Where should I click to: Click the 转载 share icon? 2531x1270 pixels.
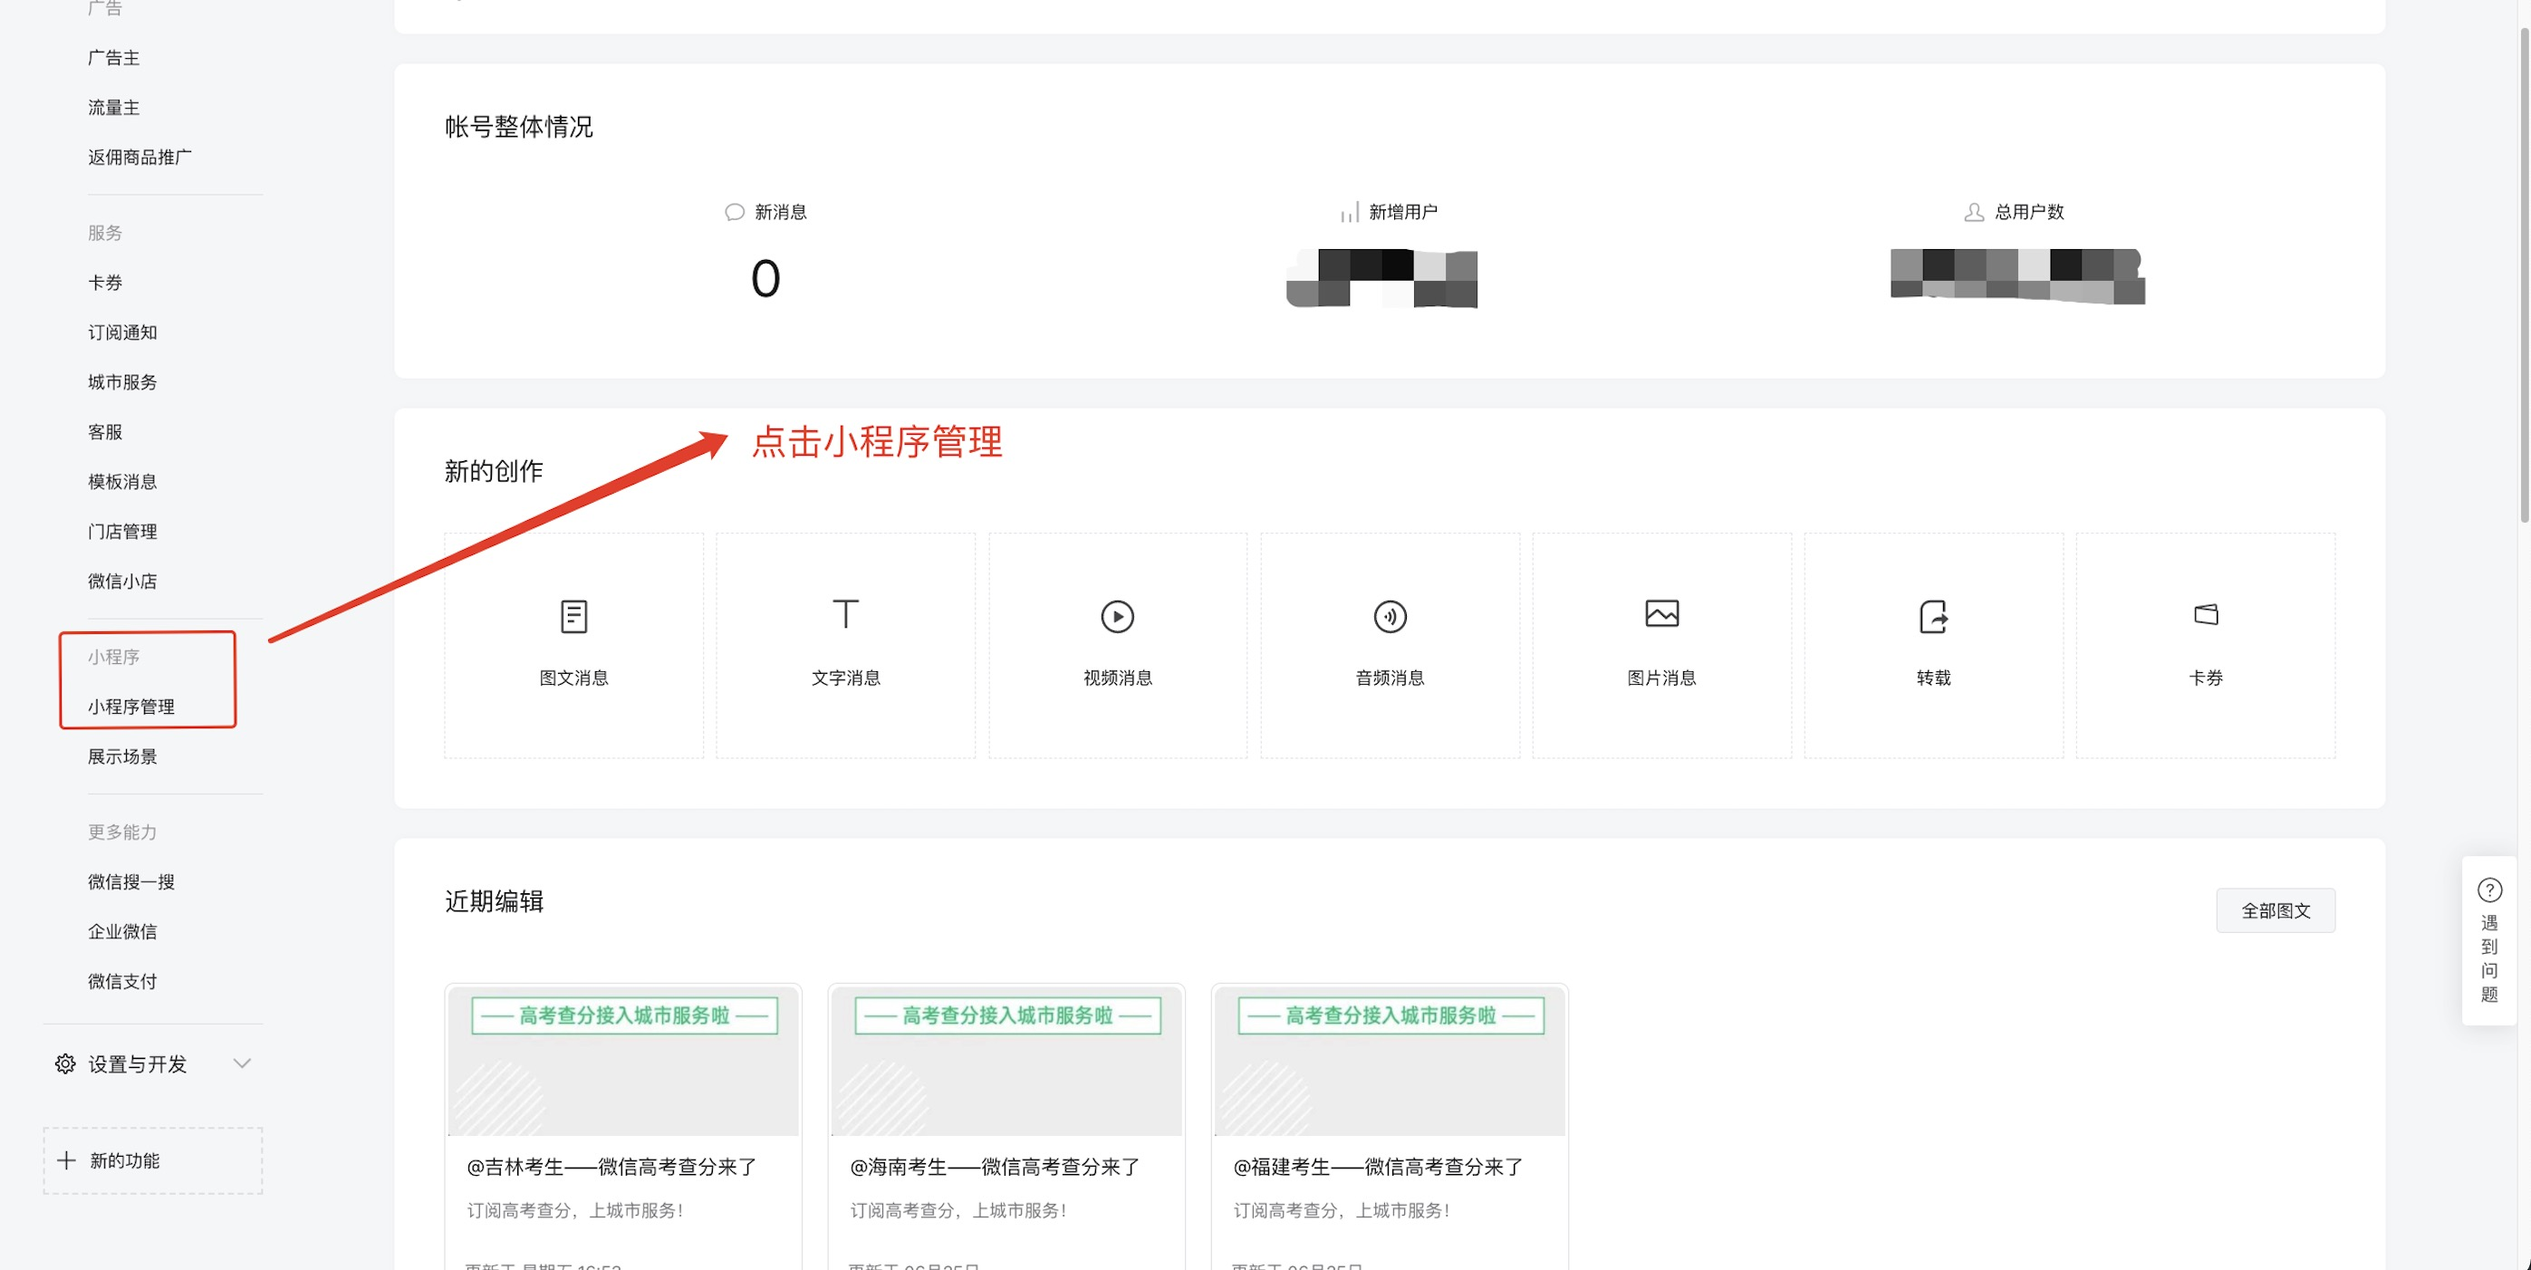[1932, 616]
